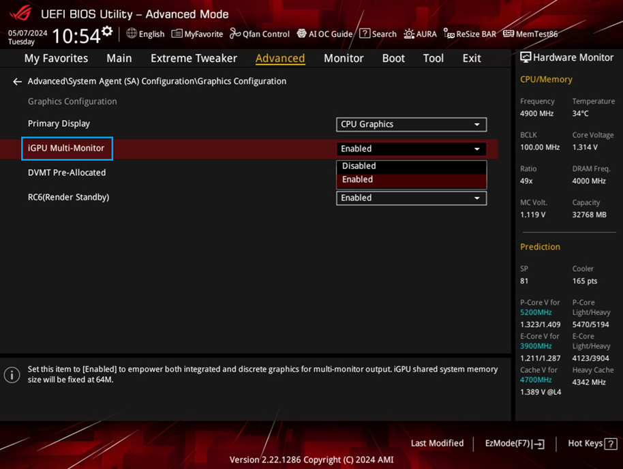Viewport: 623px width, 469px height.
Task: Click the Search question mark icon
Action: point(365,33)
